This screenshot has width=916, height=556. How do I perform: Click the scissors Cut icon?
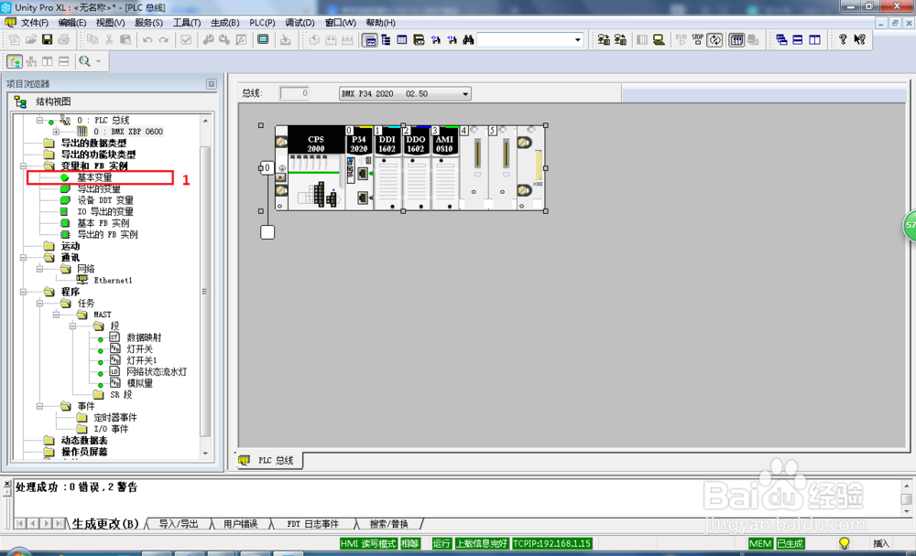109,39
